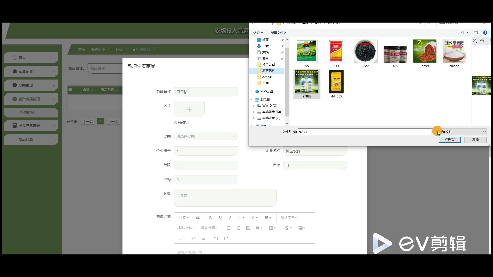Image resolution: width=493 pixels, height=277 pixels.
Task: Select 农资商 folder in the sidebar
Action: 267,77
